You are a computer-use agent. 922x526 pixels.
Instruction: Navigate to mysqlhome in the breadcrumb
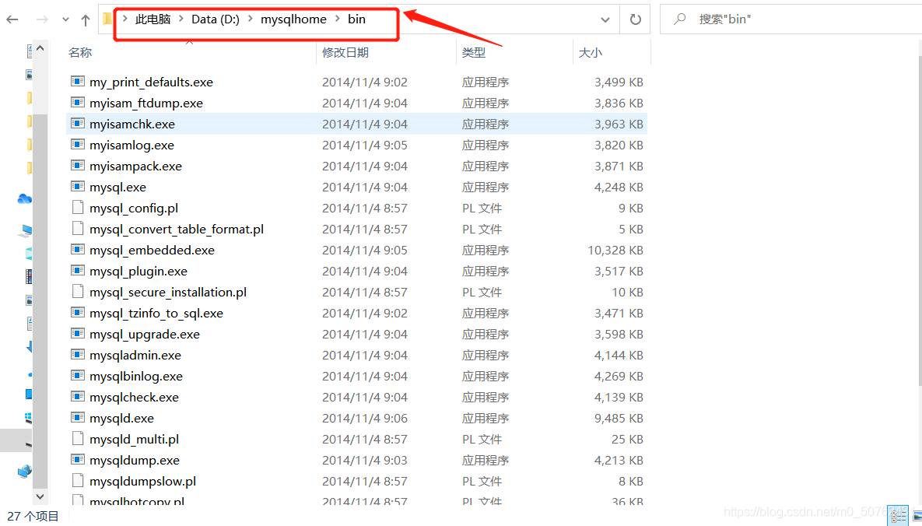click(293, 19)
